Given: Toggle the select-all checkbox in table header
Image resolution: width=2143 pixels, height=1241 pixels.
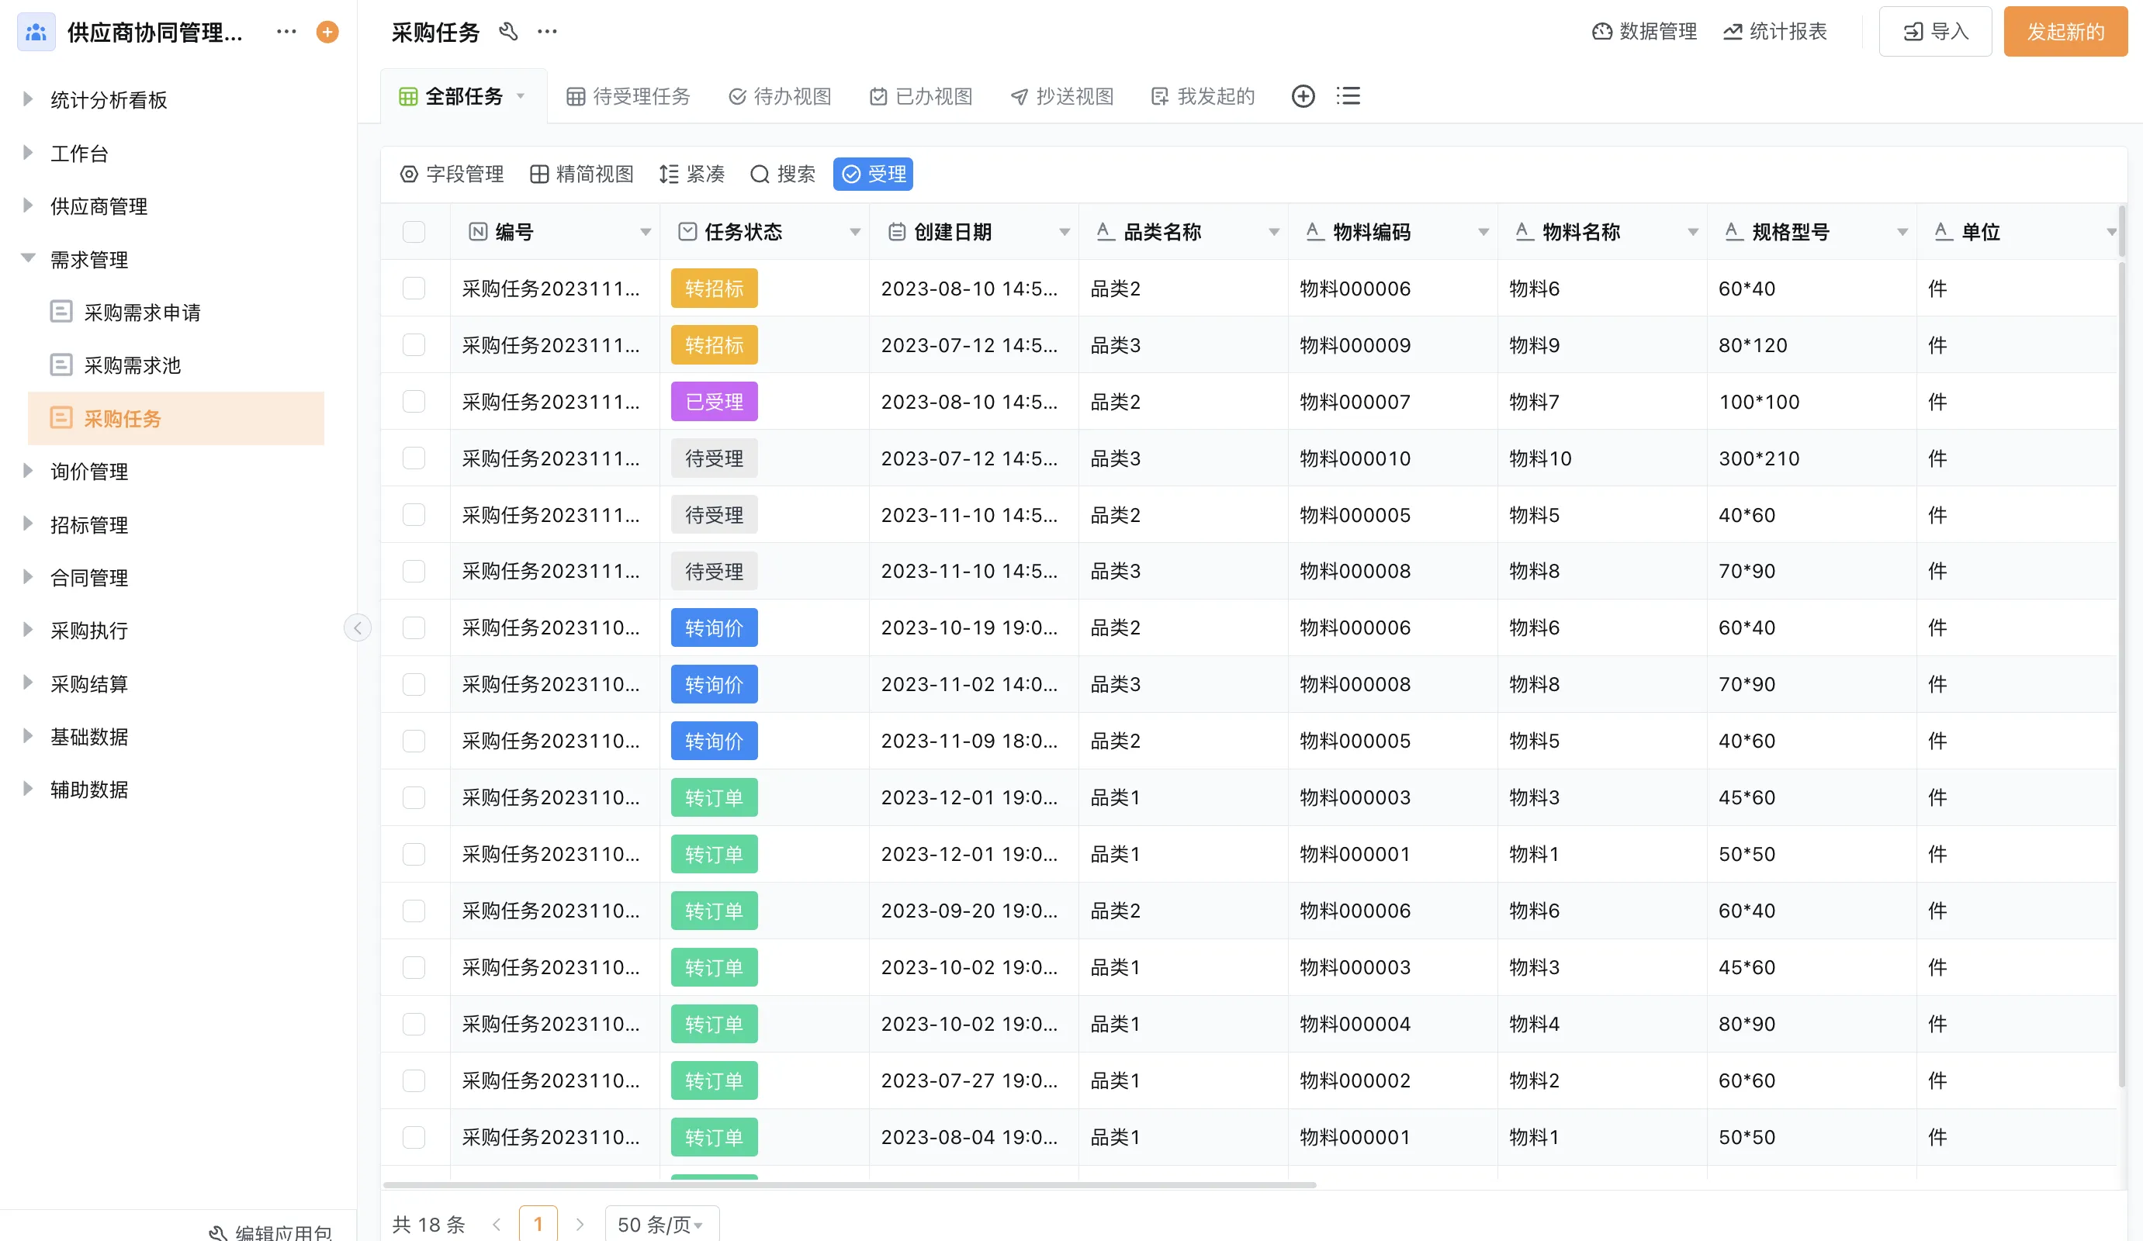Looking at the screenshot, I should pos(414,232).
